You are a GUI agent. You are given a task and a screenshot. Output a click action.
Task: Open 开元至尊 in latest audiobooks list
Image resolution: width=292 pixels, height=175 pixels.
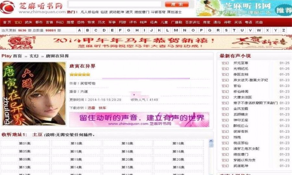pos(241,63)
